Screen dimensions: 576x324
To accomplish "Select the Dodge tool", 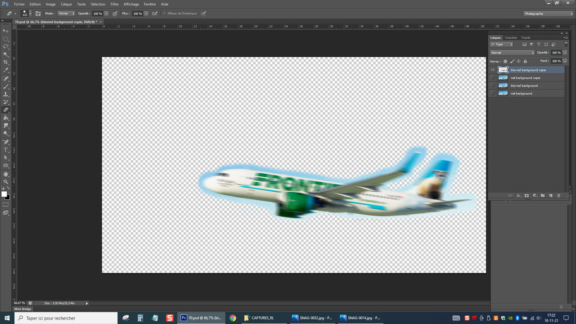I will (6, 134).
